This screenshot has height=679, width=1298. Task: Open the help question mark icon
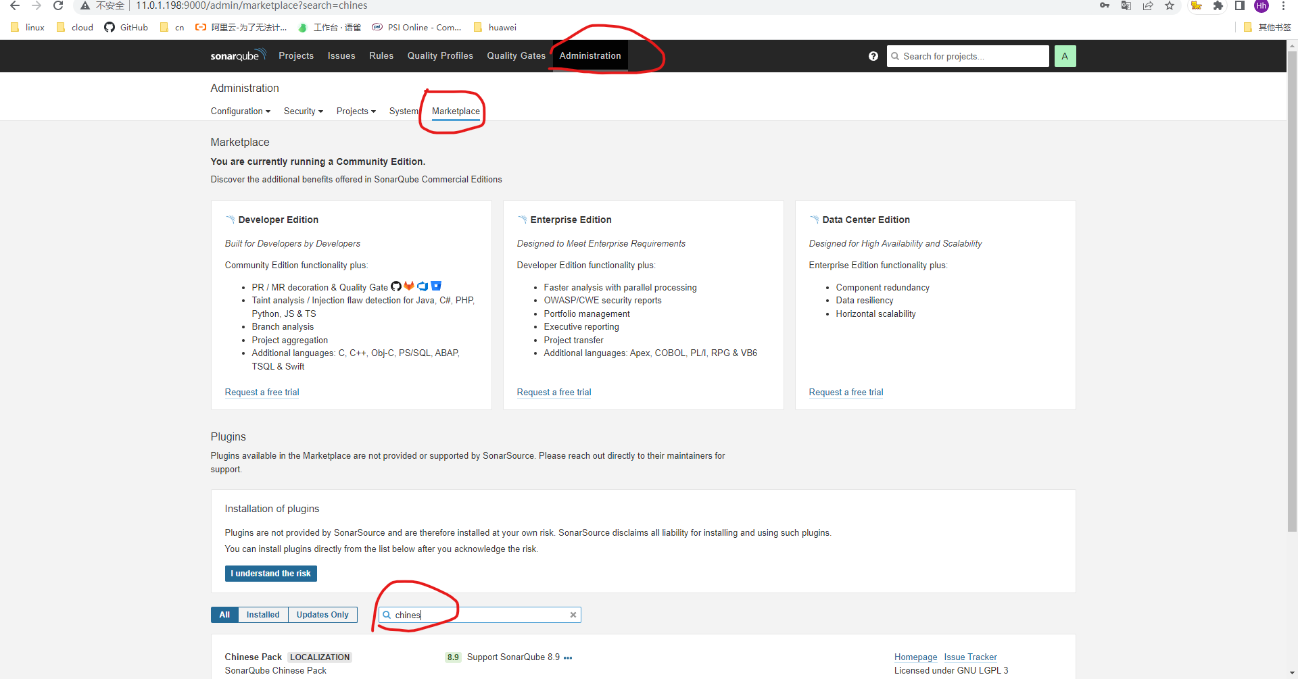[x=873, y=56]
